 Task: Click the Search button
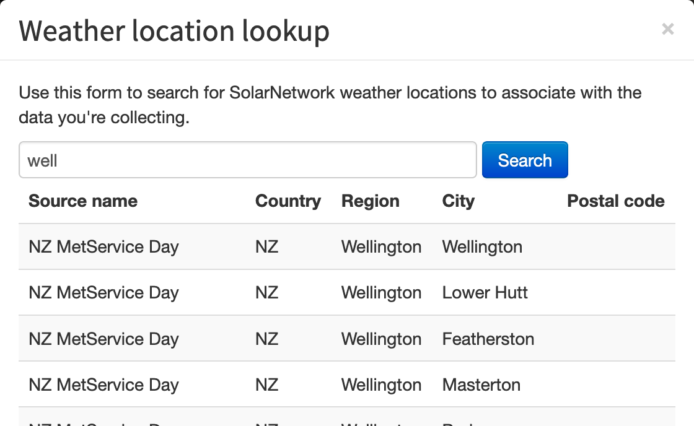[525, 160]
